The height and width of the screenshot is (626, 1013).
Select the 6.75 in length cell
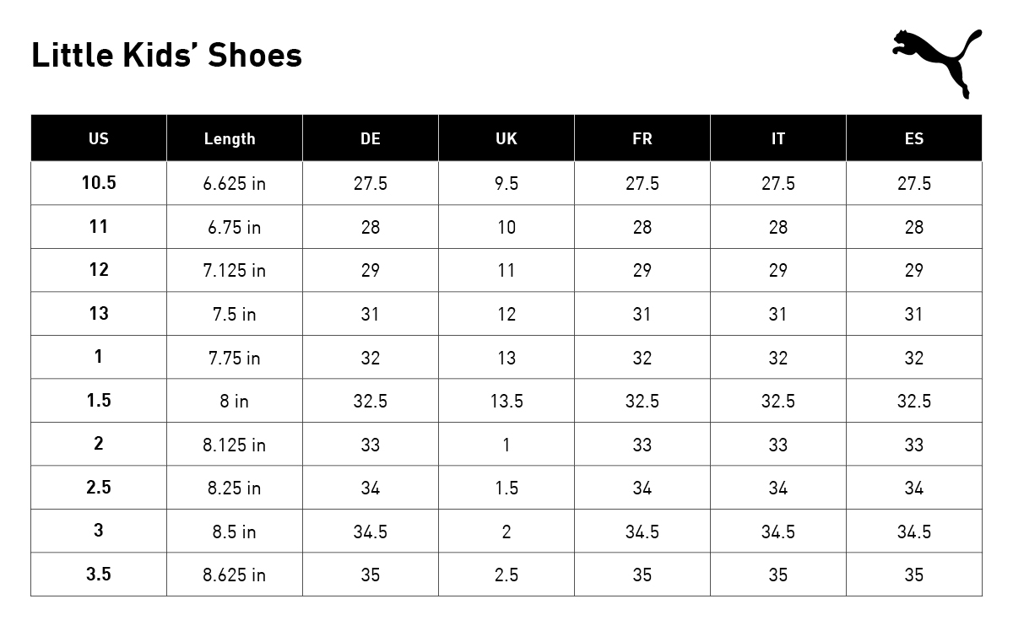pos(234,227)
